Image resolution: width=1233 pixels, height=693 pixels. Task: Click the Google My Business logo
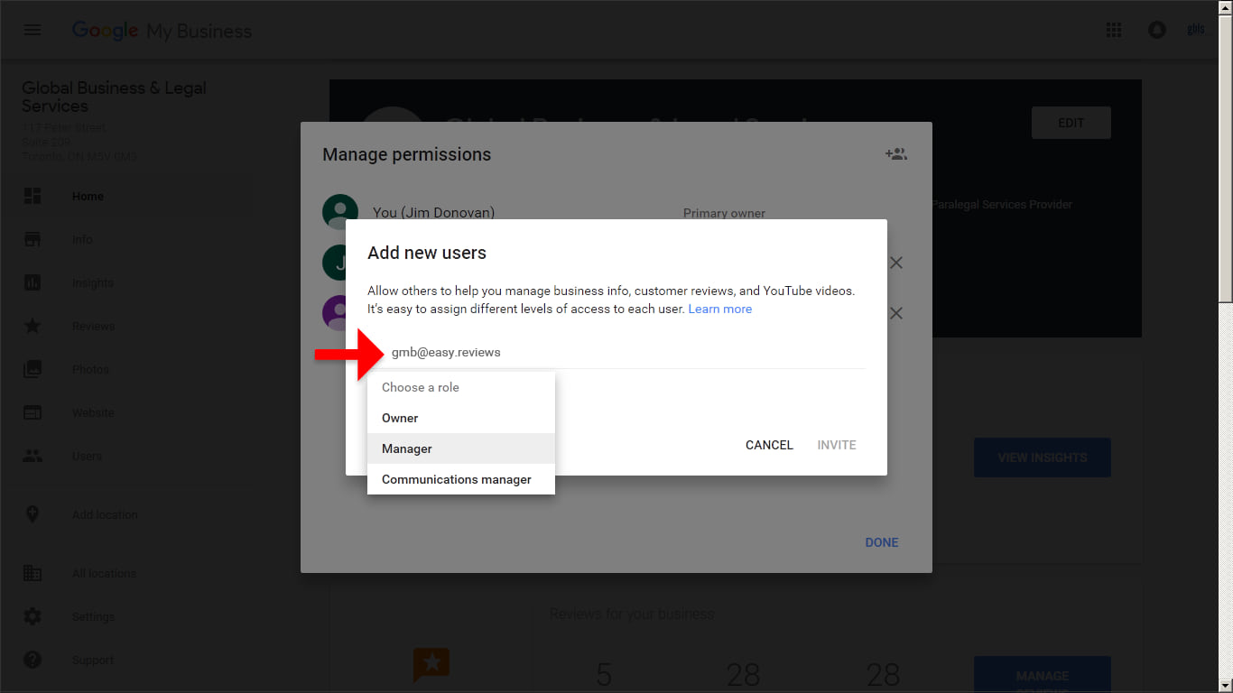point(162,31)
